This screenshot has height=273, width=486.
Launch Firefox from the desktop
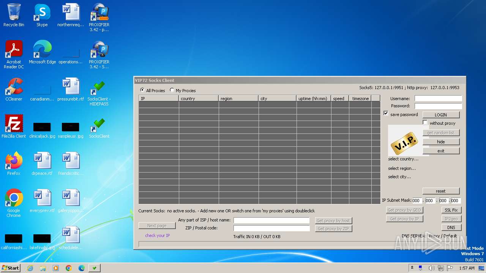point(14,164)
